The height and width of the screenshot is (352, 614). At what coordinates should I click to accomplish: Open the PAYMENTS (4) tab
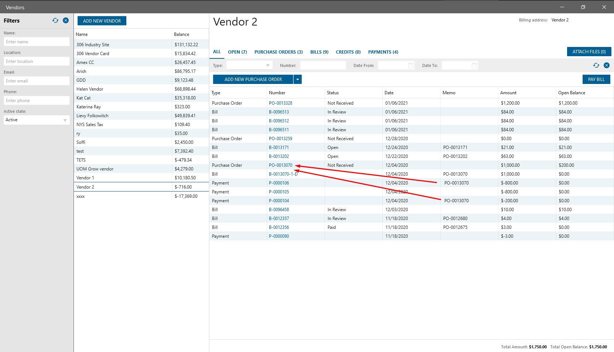(x=383, y=52)
